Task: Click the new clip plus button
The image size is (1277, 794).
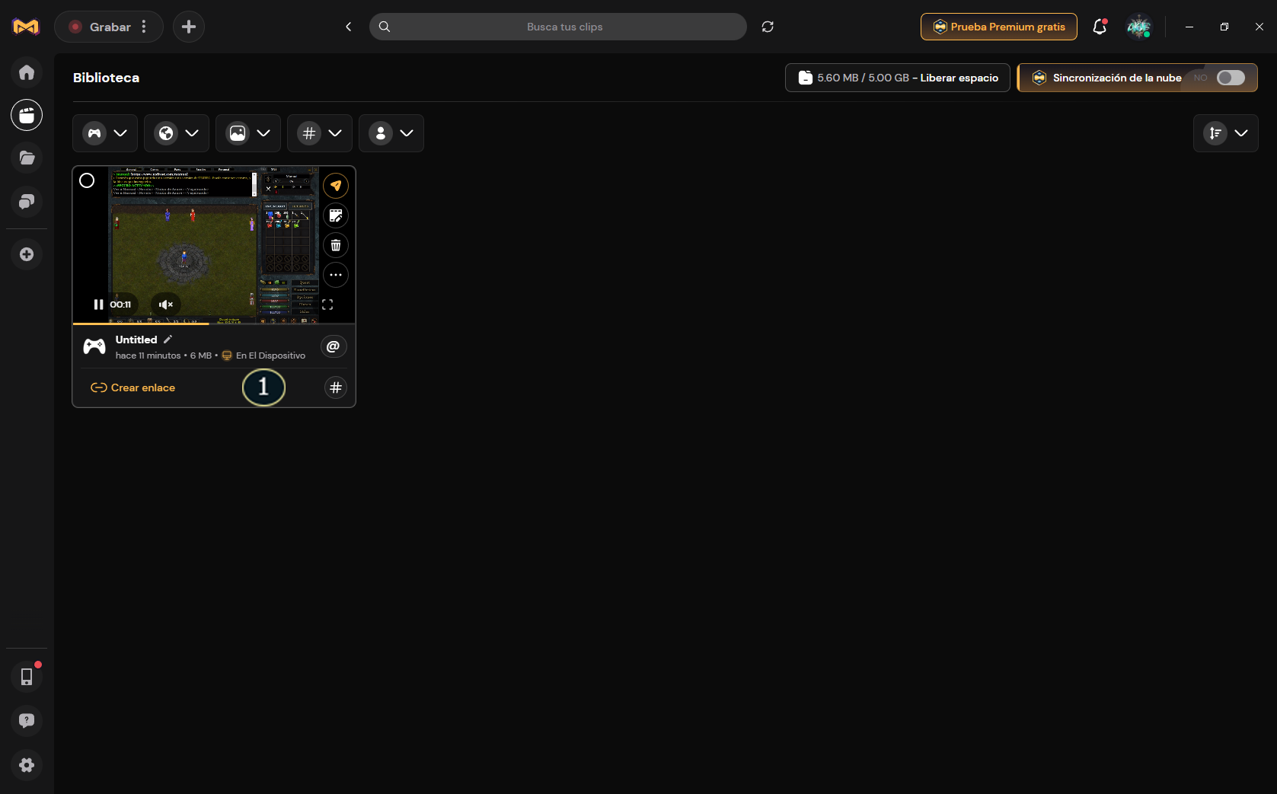Action: point(189,27)
